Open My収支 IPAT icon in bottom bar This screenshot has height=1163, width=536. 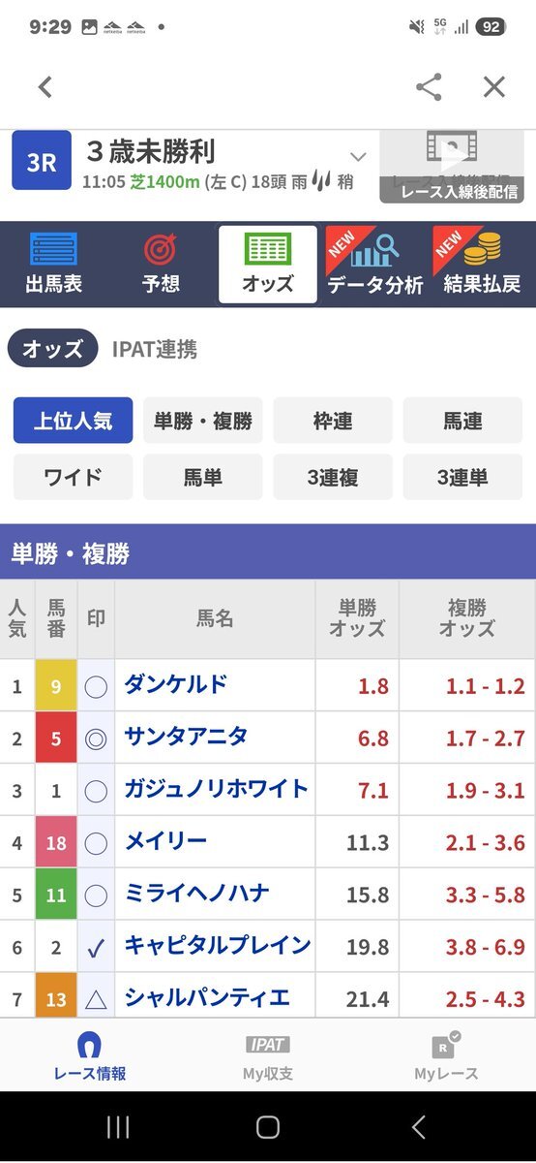(x=268, y=1045)
